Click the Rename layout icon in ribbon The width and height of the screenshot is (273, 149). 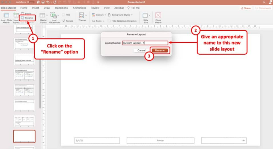pyautogui.click(x=23, y=18)
